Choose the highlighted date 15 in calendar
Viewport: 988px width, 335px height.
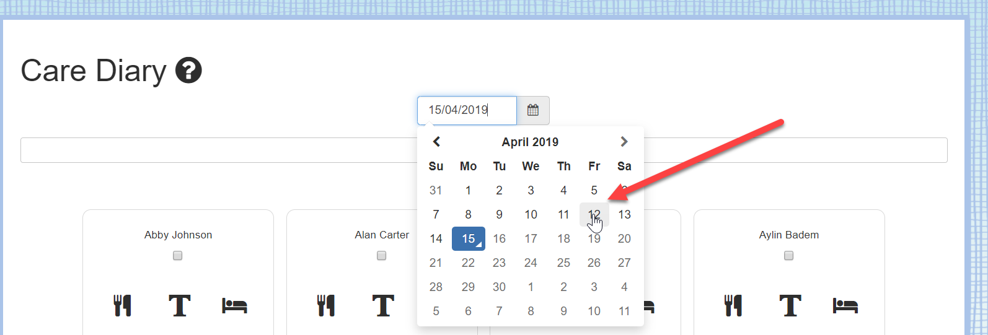469,238
